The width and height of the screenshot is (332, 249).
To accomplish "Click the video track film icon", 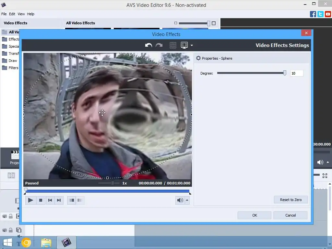I will (x=17, y=200).
